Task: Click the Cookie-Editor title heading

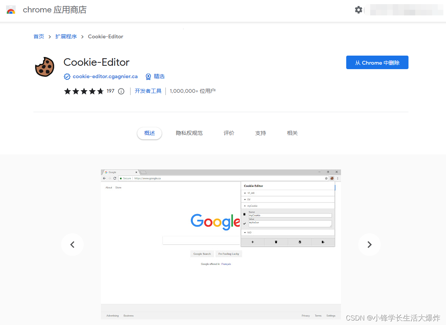Action: coord(96,62)
